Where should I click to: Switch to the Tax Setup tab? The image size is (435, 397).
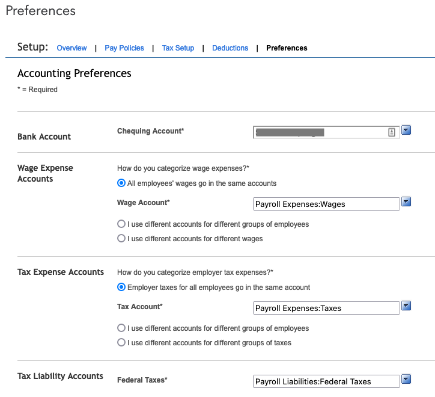click(178, 48)
